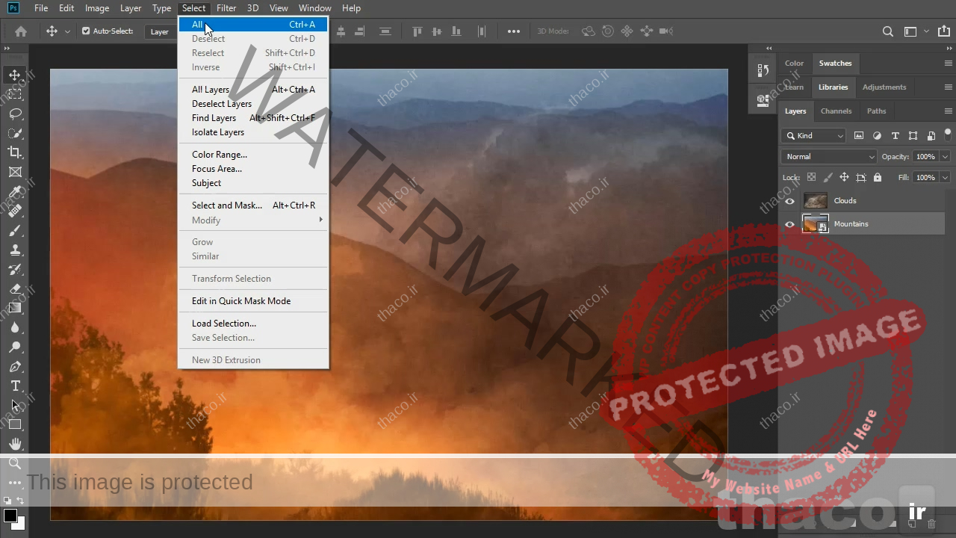956x538 pixels.
Task: Toggle lock transparent pixels
Action: click(812, 177)
